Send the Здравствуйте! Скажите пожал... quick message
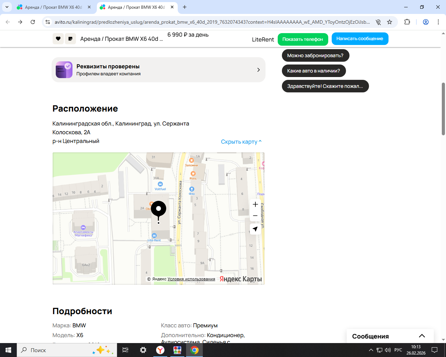The width and height of the screenshot is (446, 357). pos(325,86)
